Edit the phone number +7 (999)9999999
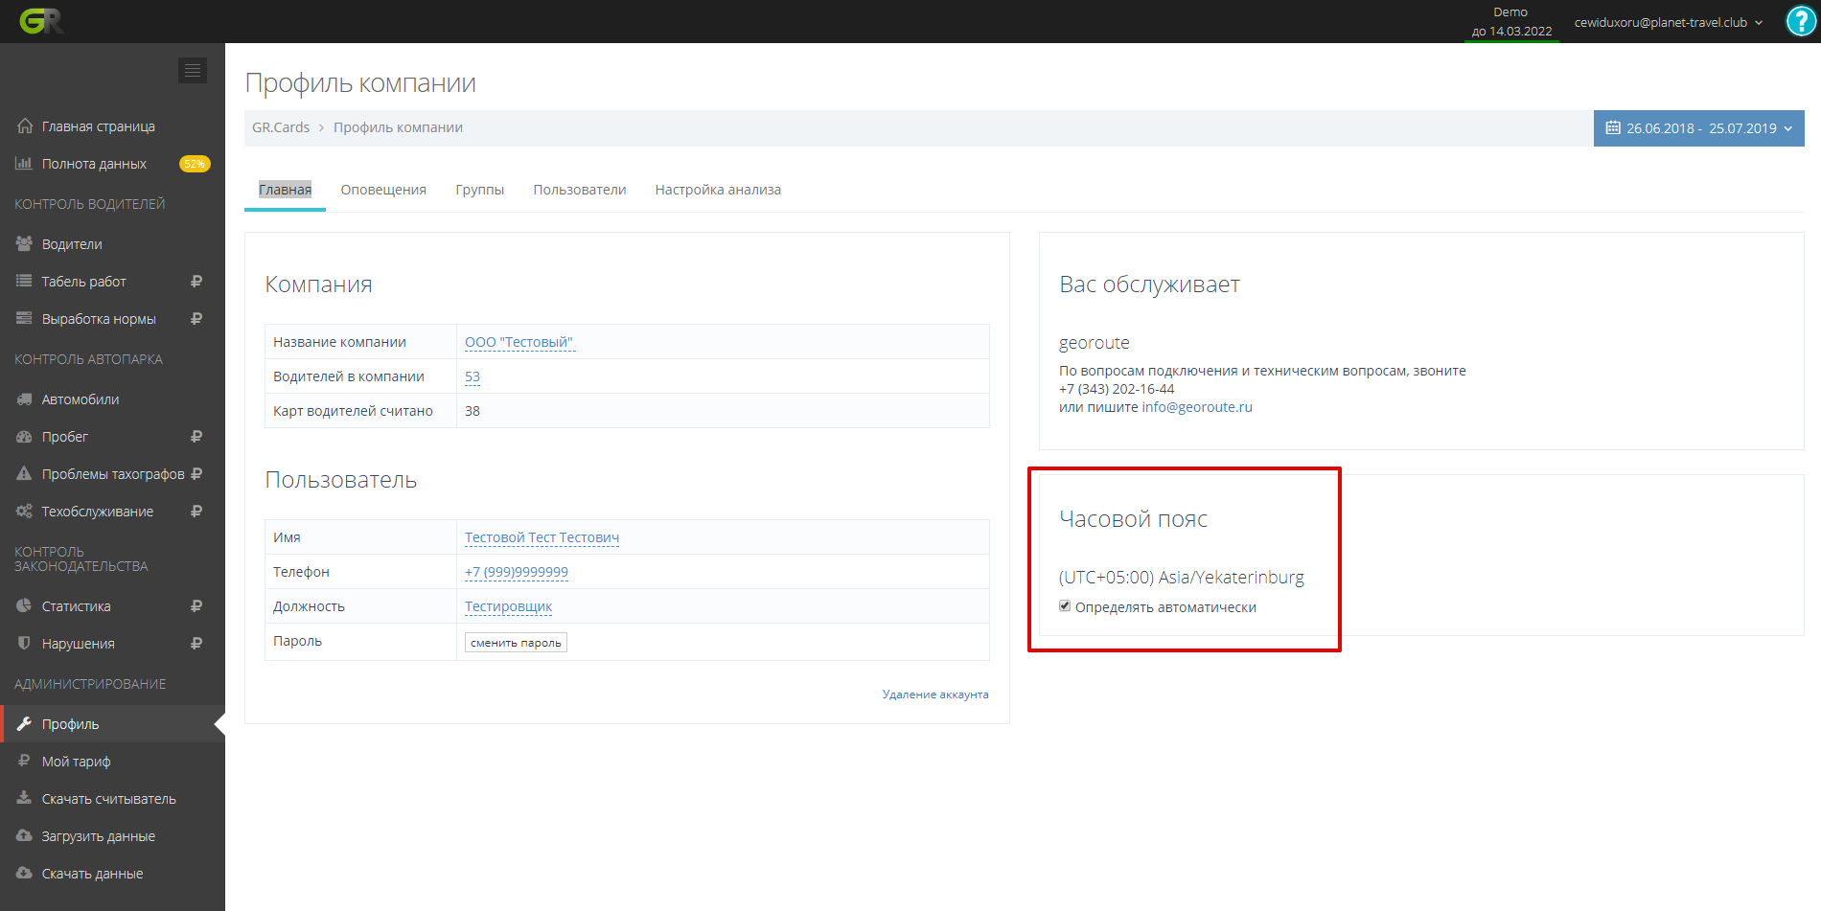Screen dimensions: 1821x911 [517, 572]
